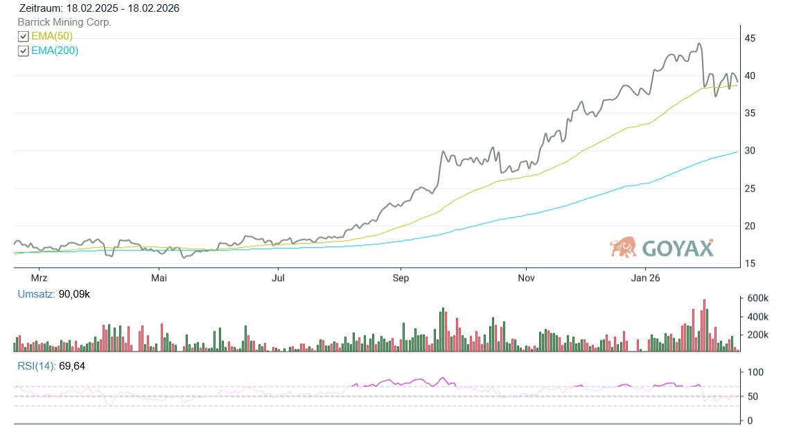Uncheck the EMA(200) checkbox

(x=23, y=51)
